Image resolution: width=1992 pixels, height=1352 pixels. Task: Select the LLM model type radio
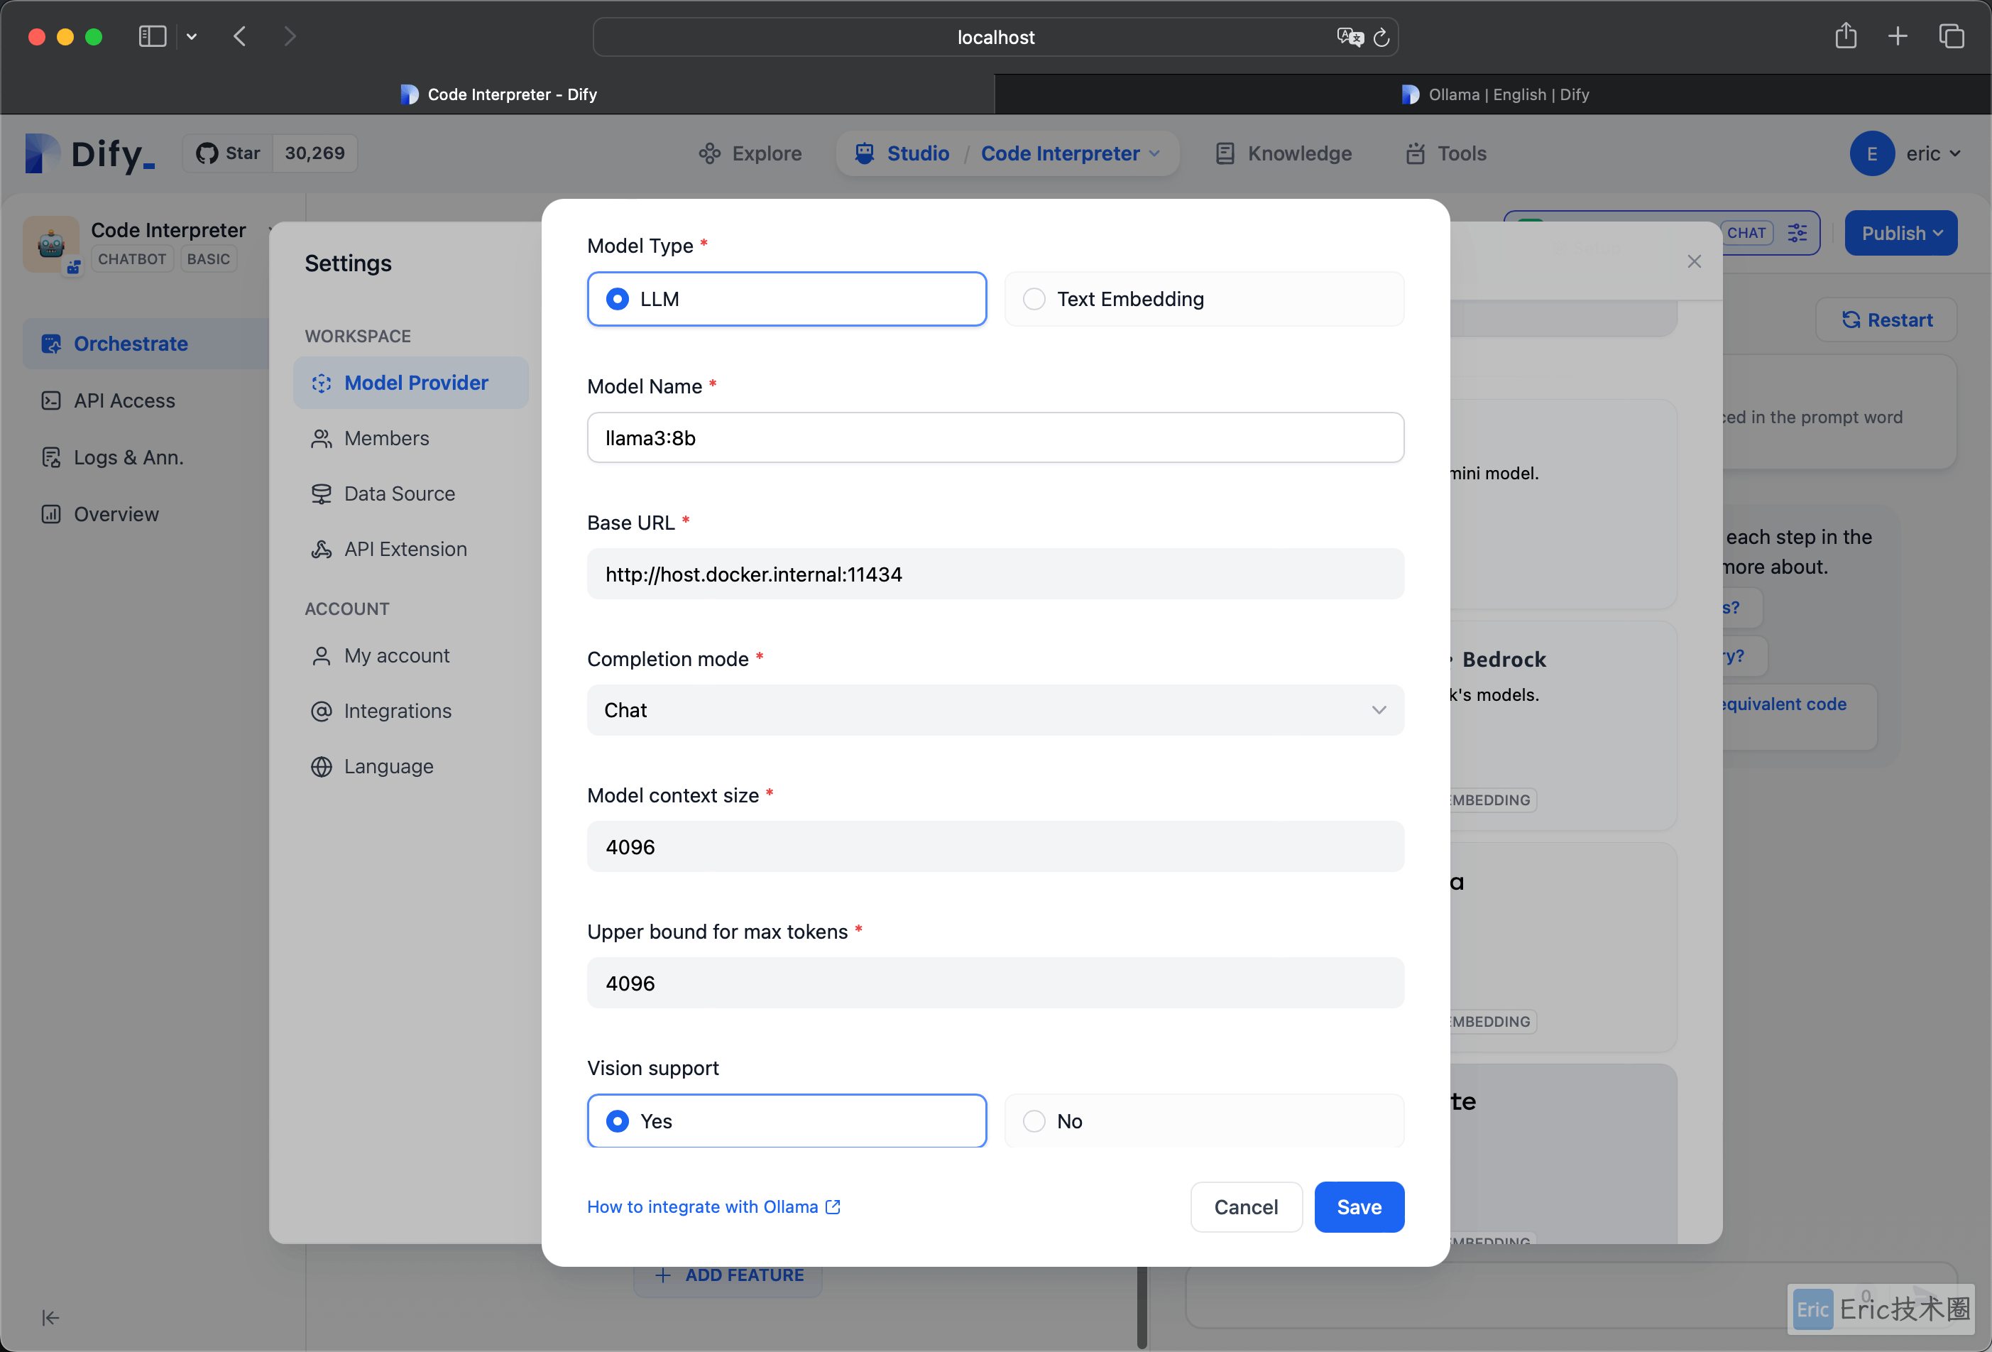coord(786,299)
